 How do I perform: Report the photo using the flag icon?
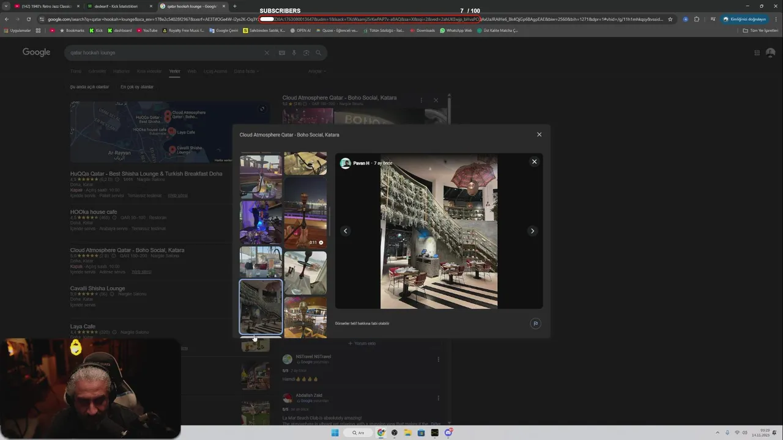535,324
